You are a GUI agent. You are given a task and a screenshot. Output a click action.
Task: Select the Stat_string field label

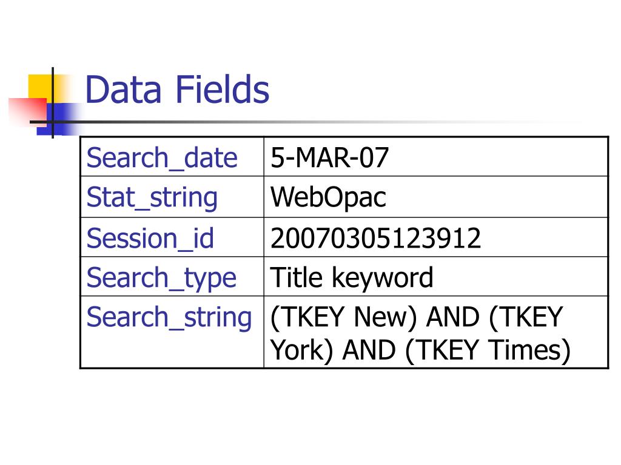[152, 197]
